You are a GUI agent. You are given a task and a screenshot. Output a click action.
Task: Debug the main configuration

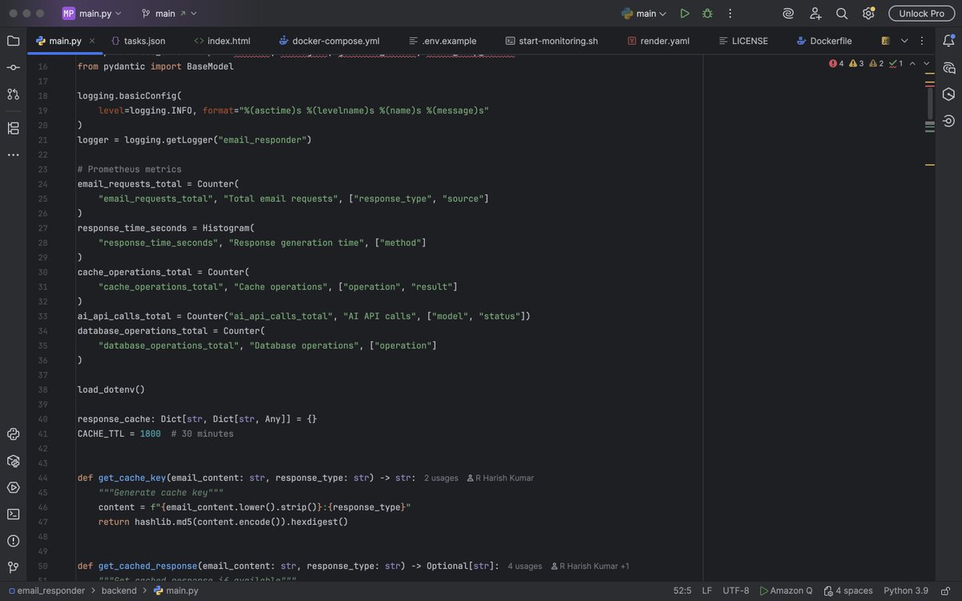pos(707,14)
